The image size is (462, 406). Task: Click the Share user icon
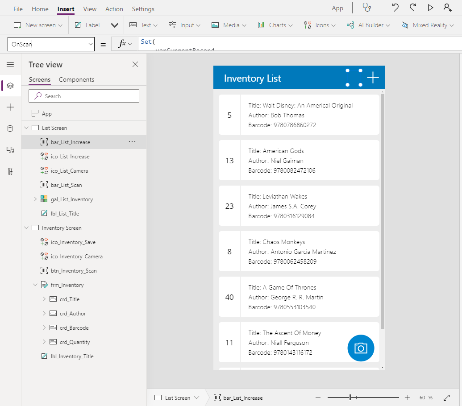[x=447, y=8]
